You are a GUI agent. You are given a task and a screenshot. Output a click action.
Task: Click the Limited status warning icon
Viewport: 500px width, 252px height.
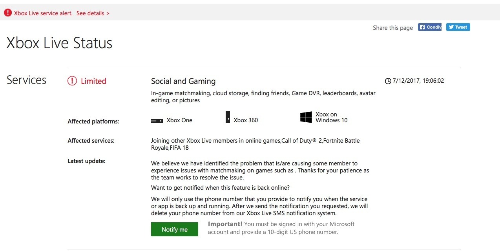pyautogui.click(x=72, y=81)
